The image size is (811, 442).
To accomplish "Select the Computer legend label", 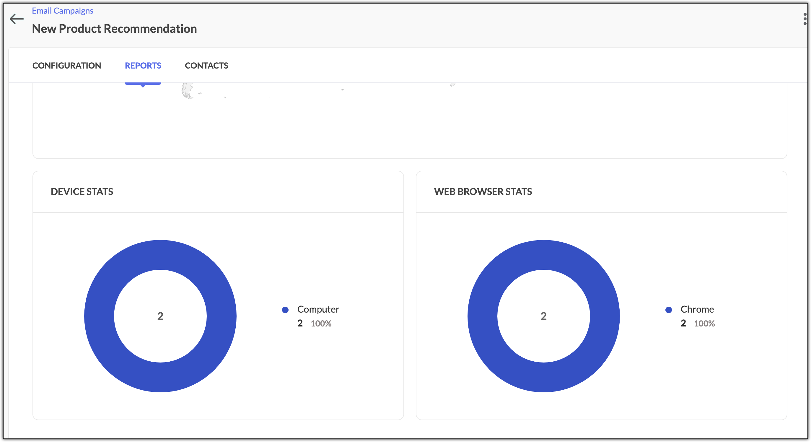I will tap(318, 309).
